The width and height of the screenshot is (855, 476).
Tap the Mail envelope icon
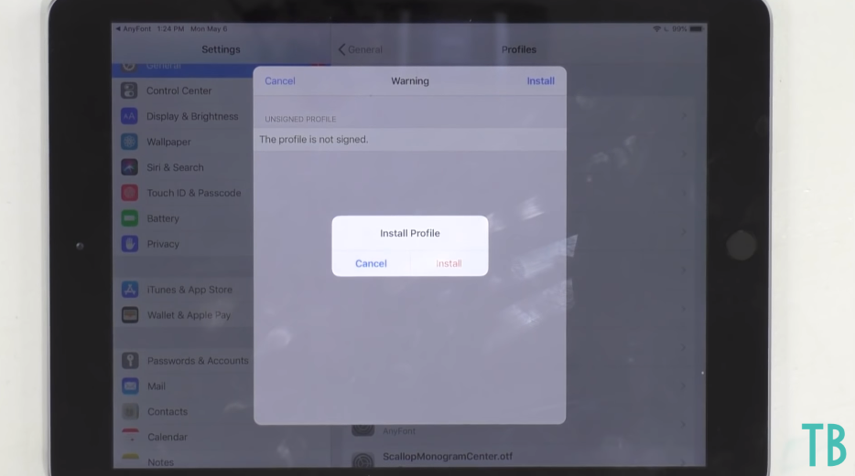(x=130, y=386)
